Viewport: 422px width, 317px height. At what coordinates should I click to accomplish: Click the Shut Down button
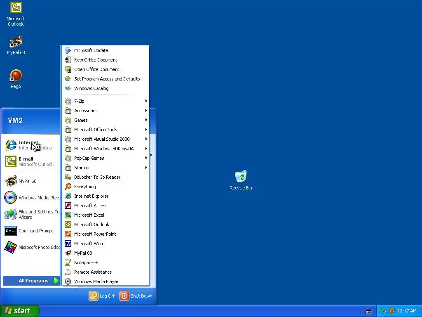(x=136, y=296)
